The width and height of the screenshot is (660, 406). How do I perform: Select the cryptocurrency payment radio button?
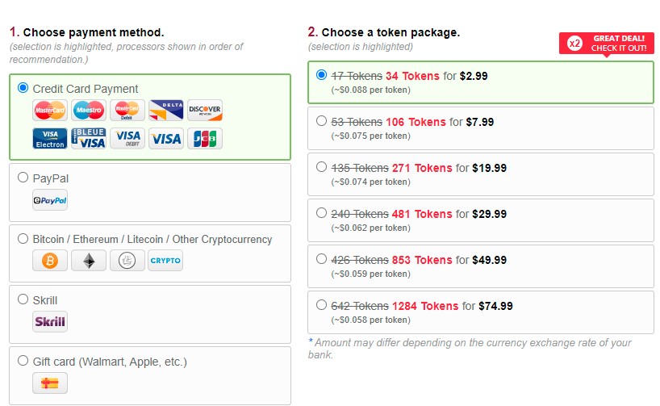(x=23, y=238)
